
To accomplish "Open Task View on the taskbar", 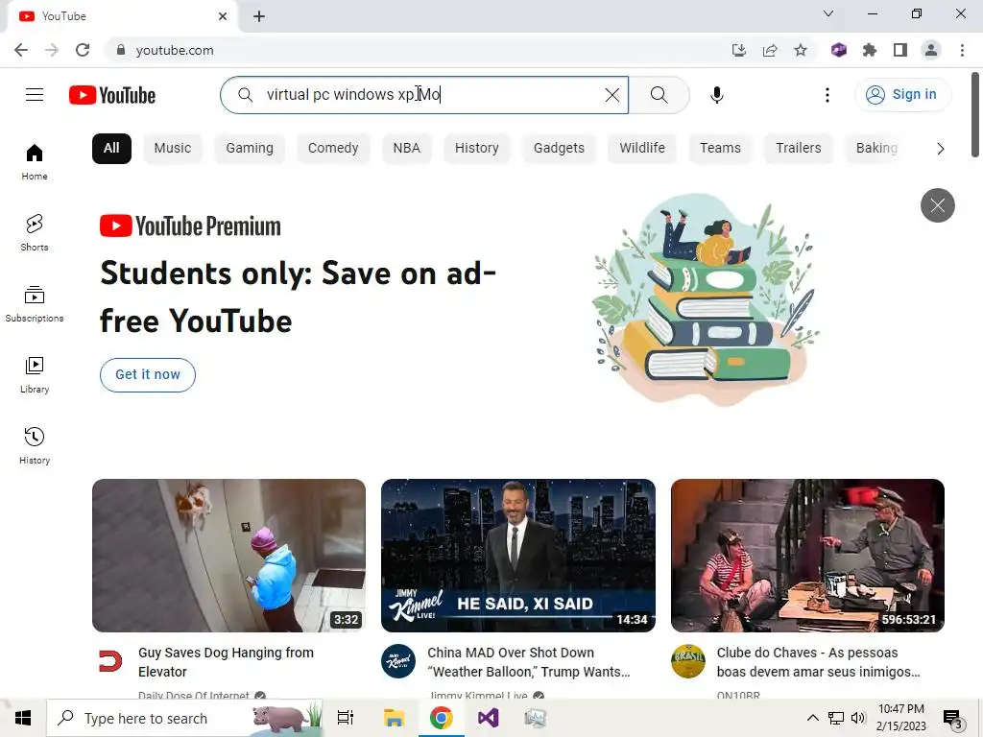I will click(346, 718).
